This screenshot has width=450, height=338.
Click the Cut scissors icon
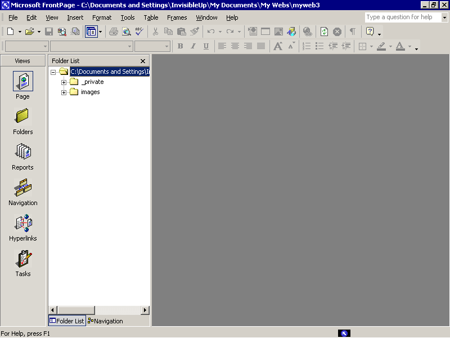tap(155, 32)
